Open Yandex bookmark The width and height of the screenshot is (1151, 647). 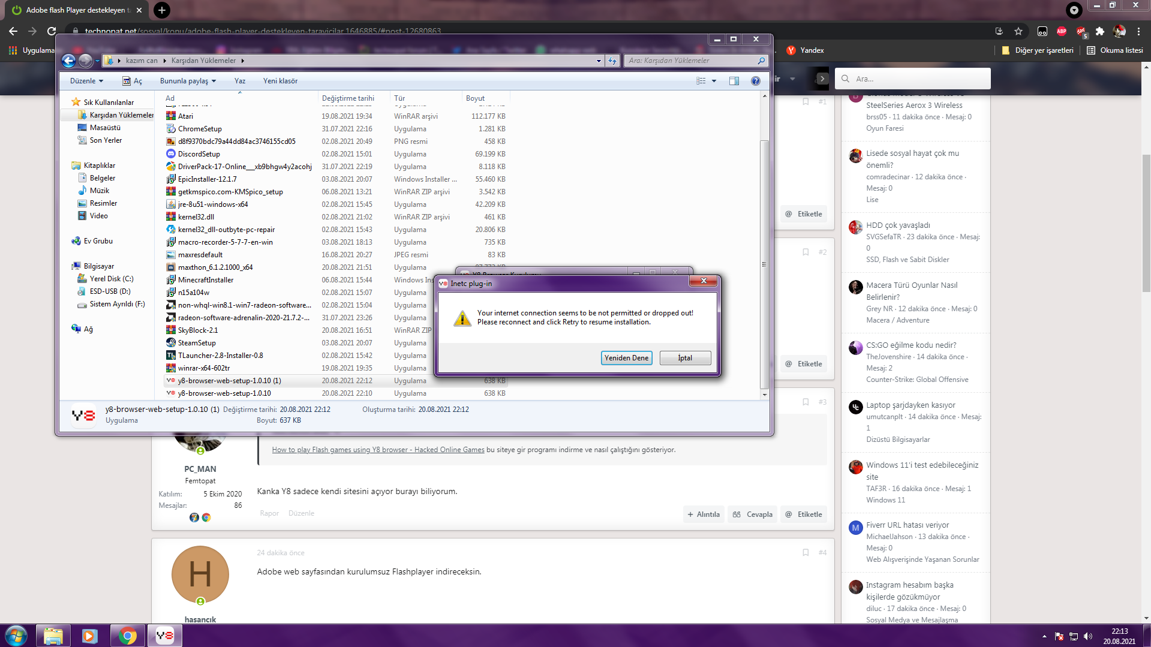point(806,50)
